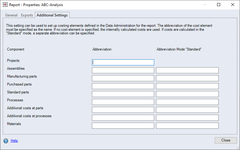
Task: Click the blue help question mark icon
Action: pyautogui.click(x=6, y=141)
